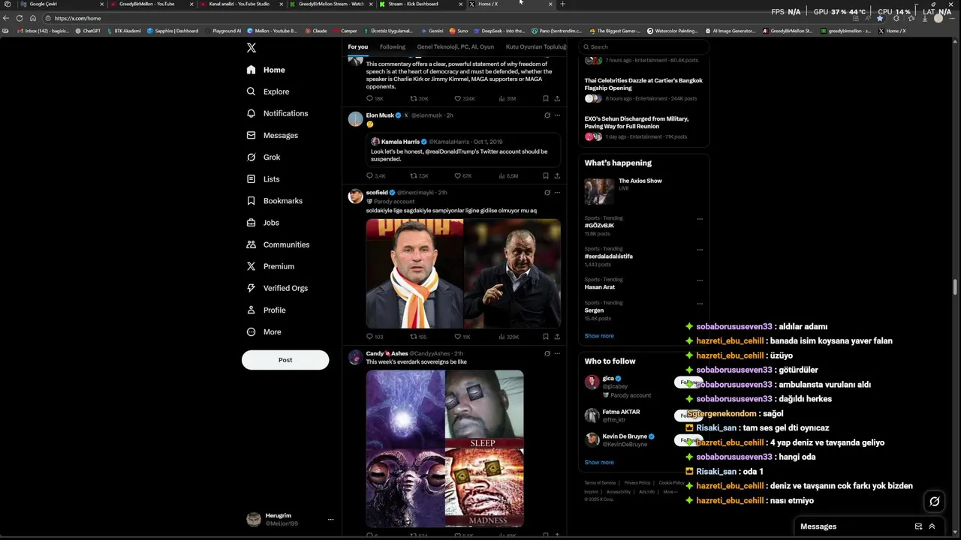Like the post with 324K likes
Viewport: 961px width, 540px height.
[465, 99]
